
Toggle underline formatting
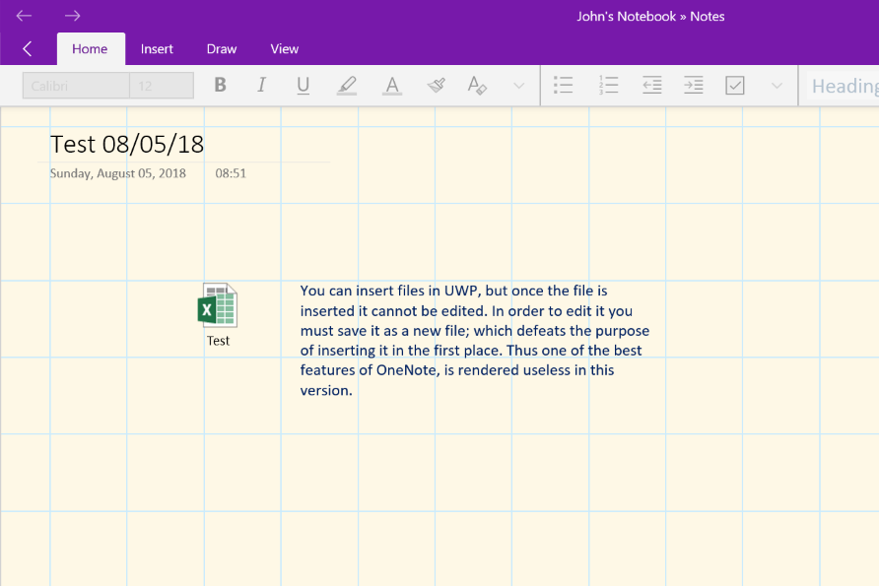point(303,86)
